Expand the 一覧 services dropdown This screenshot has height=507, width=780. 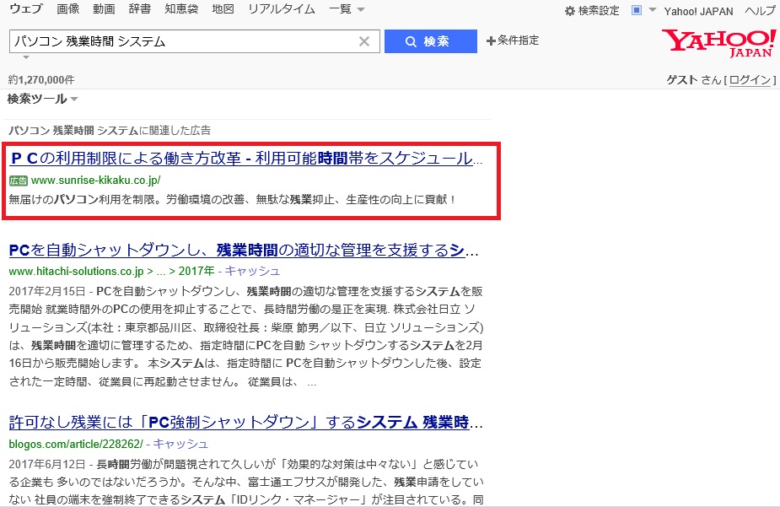[x=347, y=9]
